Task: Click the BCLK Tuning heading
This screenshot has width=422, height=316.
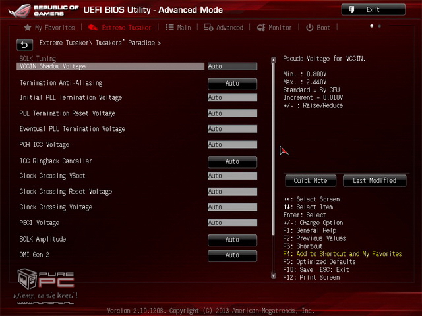Action: [x=38, y=59]
